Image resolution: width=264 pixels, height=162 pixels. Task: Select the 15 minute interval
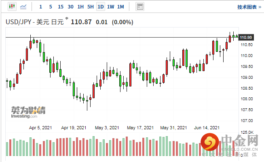tap(61, 7)
